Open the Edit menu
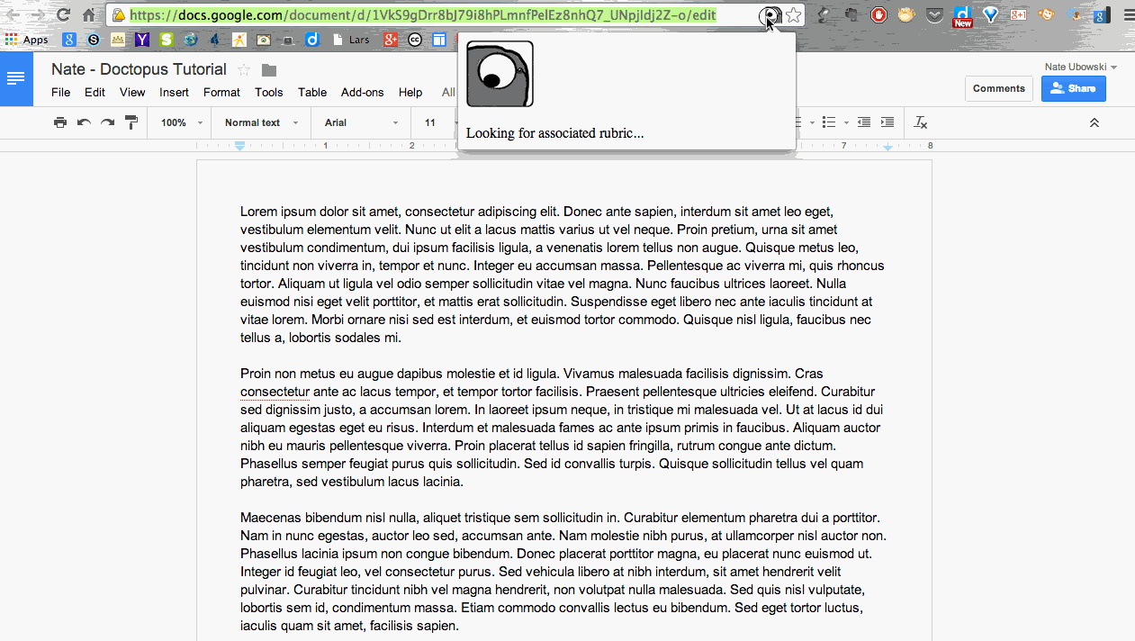 (95, 92)
